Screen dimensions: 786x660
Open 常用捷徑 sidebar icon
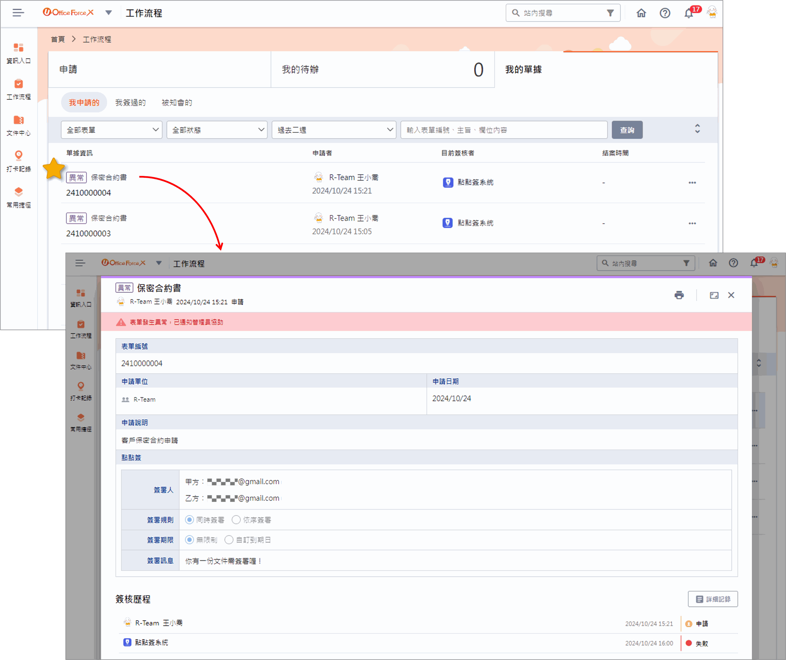(x=18, y=198)
